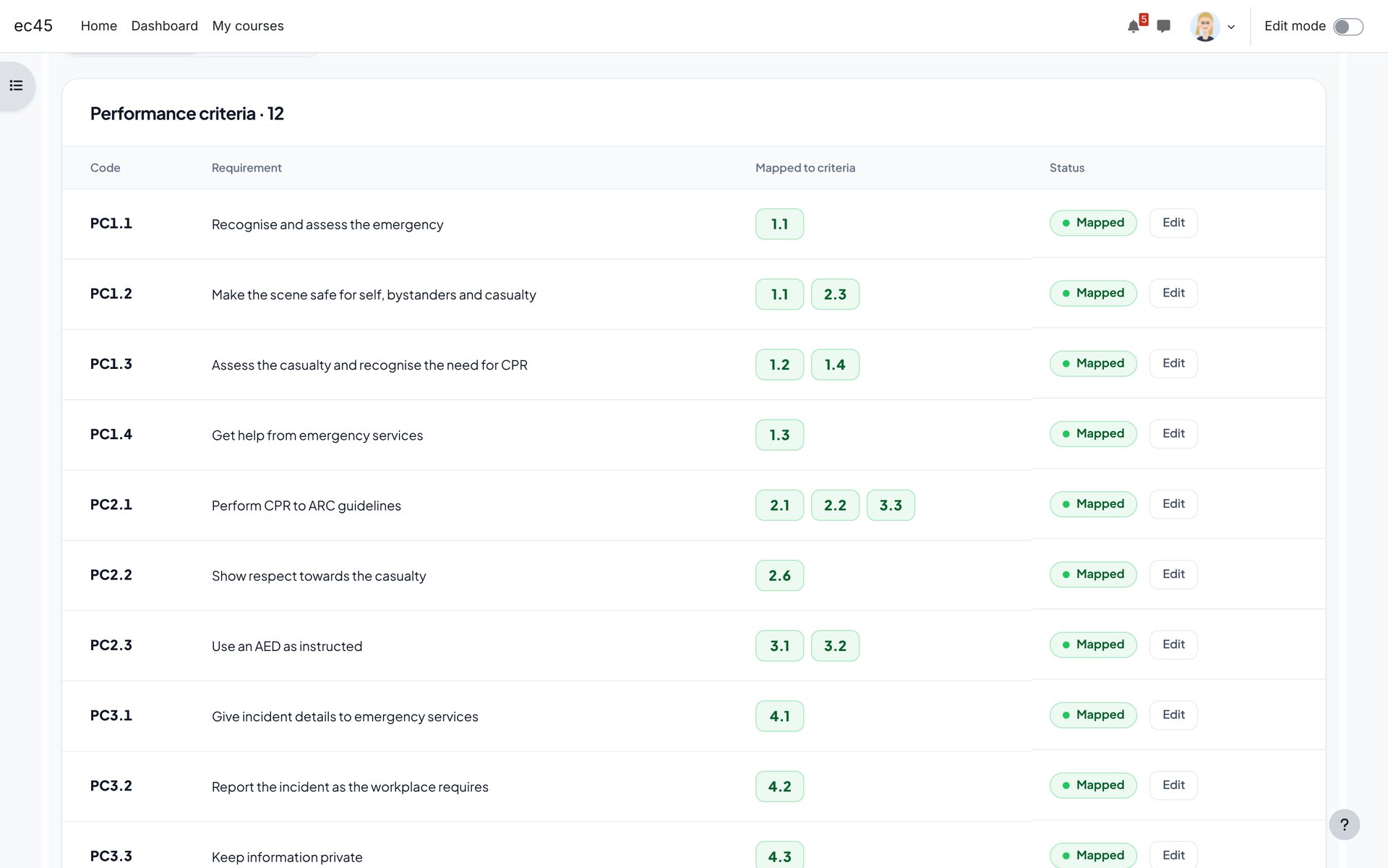This screenshot has width=1388, height=868.
Task: Select criteria chip 1.1 in PC1.1 row
Action: click(x=779, y=224)
